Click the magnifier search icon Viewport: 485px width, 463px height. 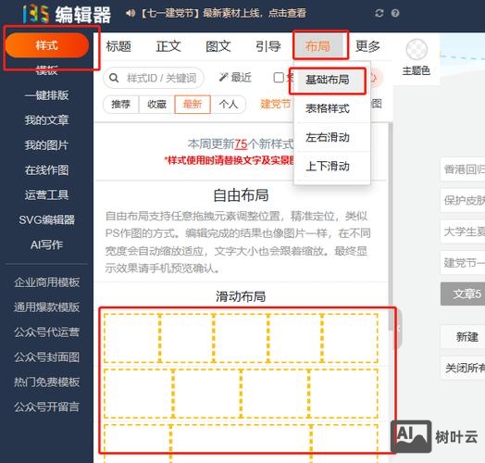point(114,78)
